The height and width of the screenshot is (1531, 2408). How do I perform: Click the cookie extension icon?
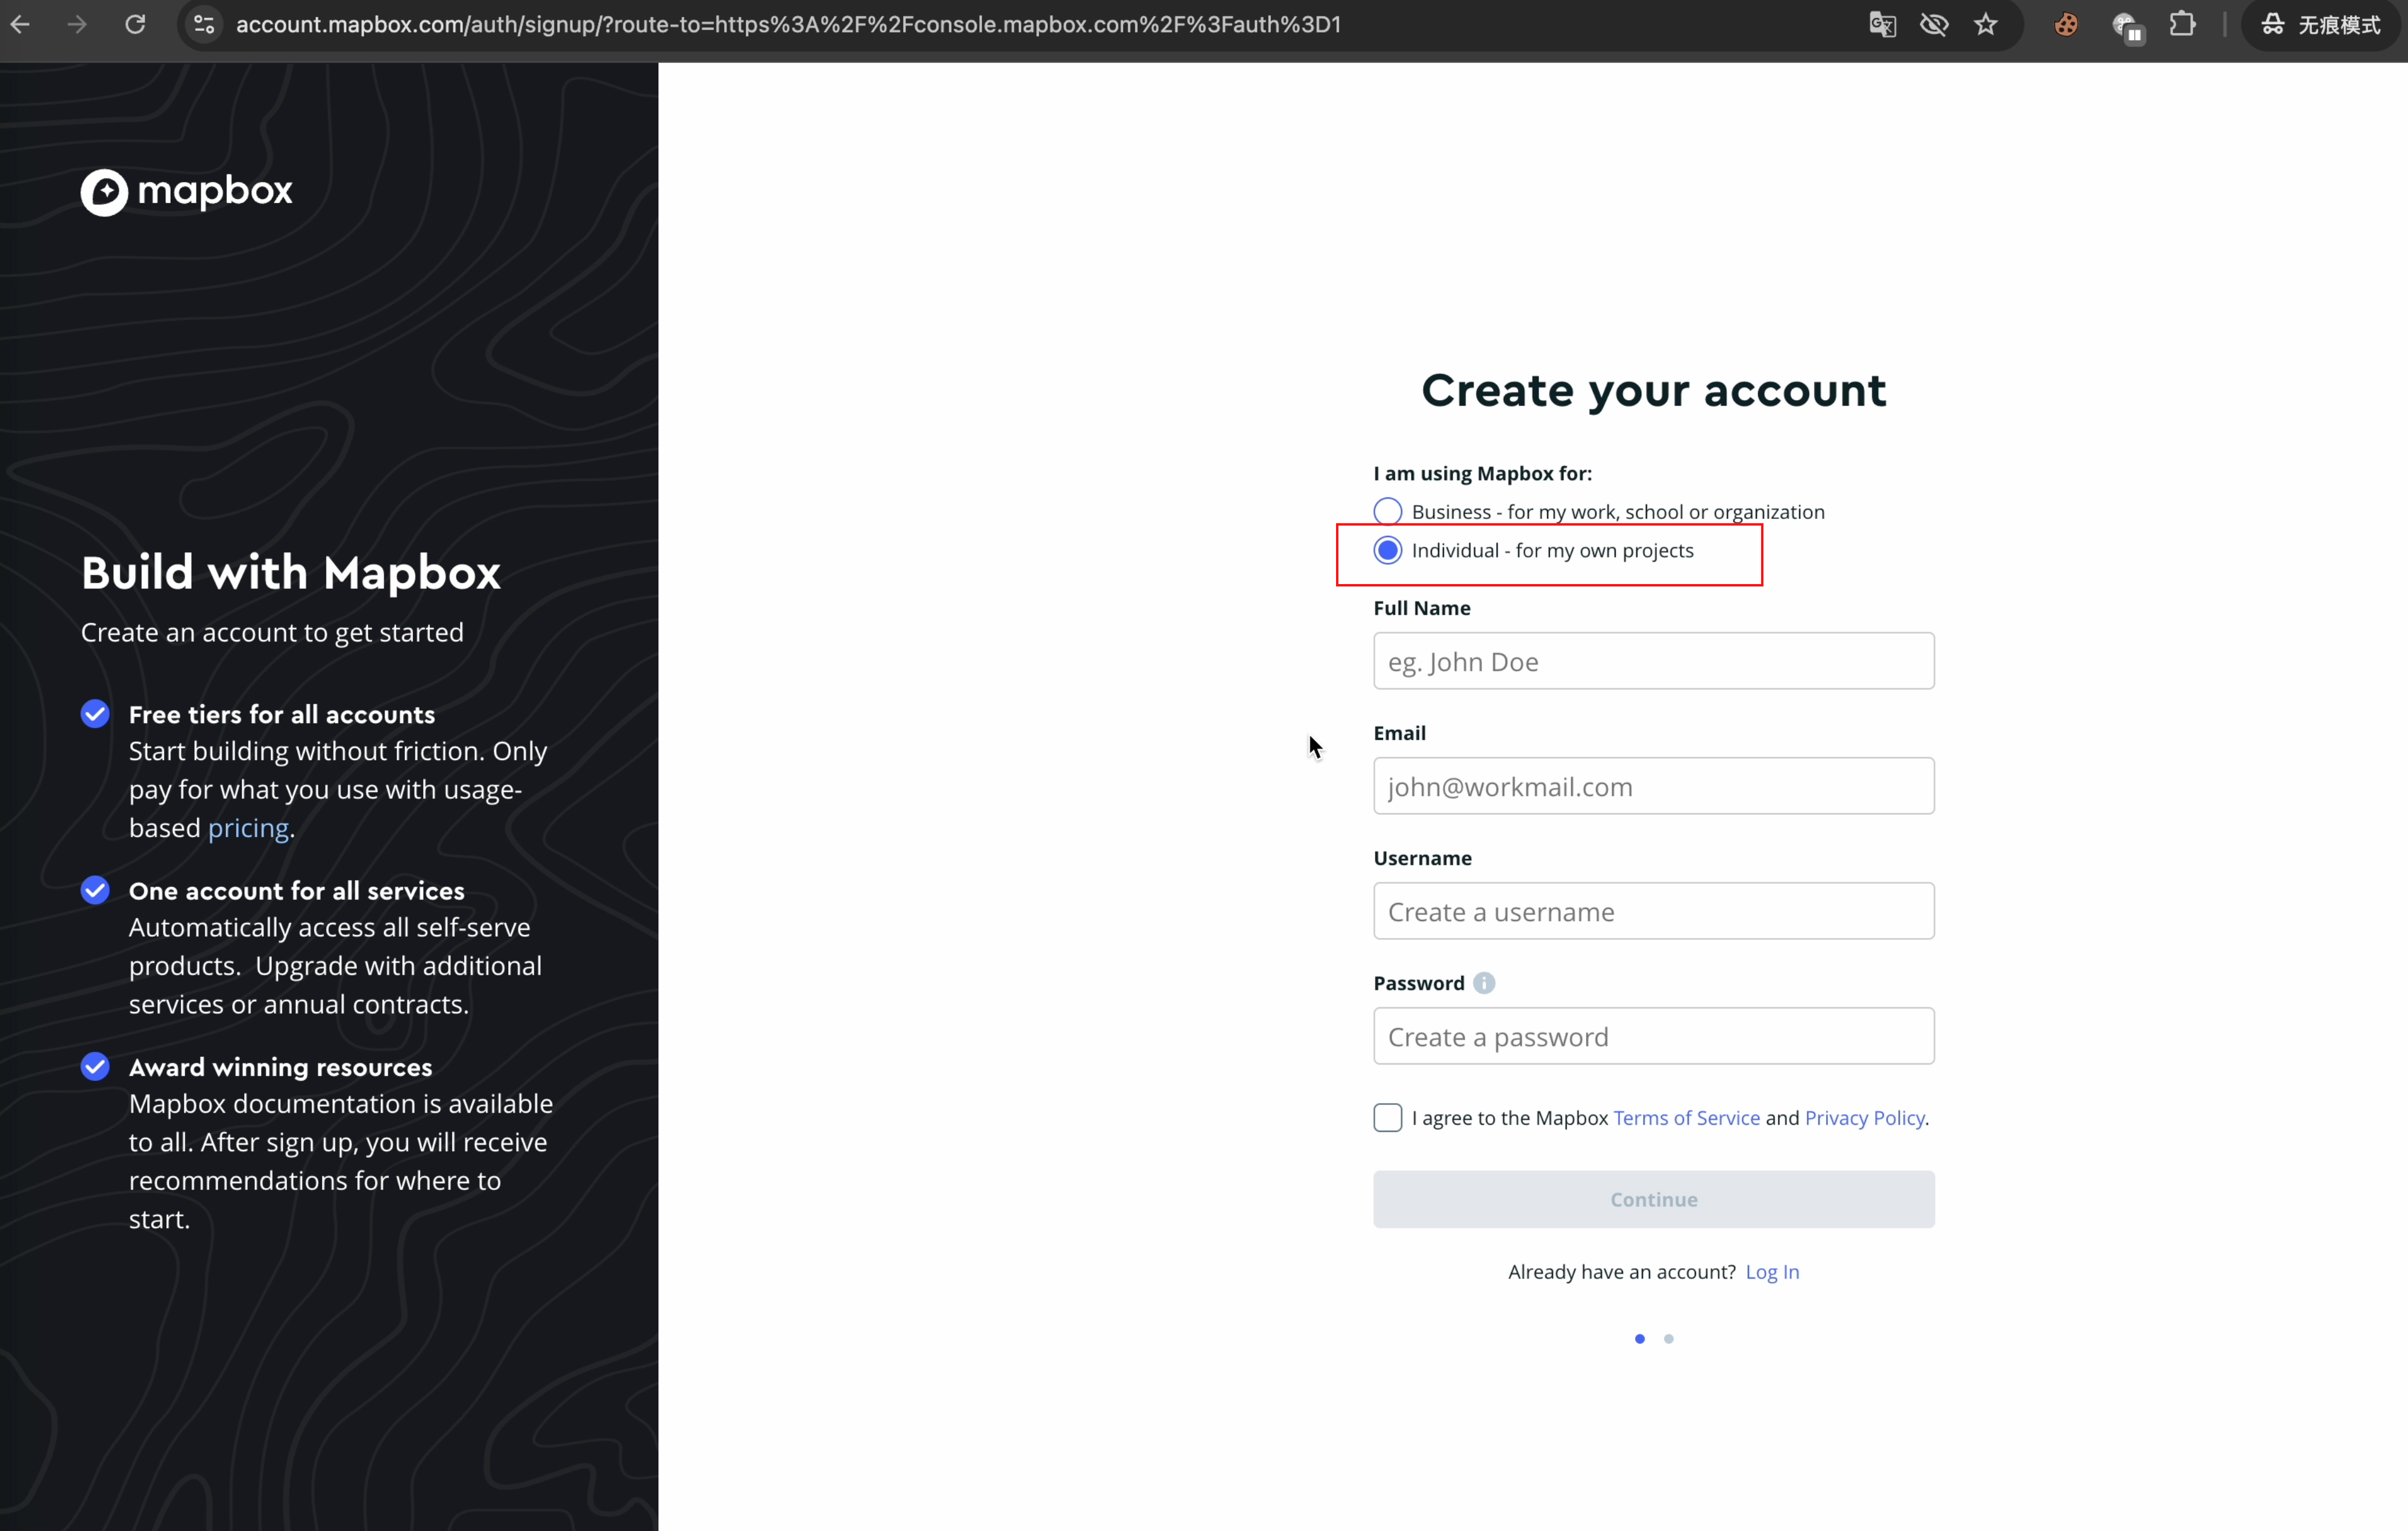(2066, 24)
